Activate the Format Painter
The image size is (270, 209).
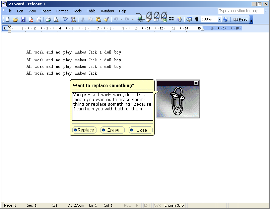point(107,19)
